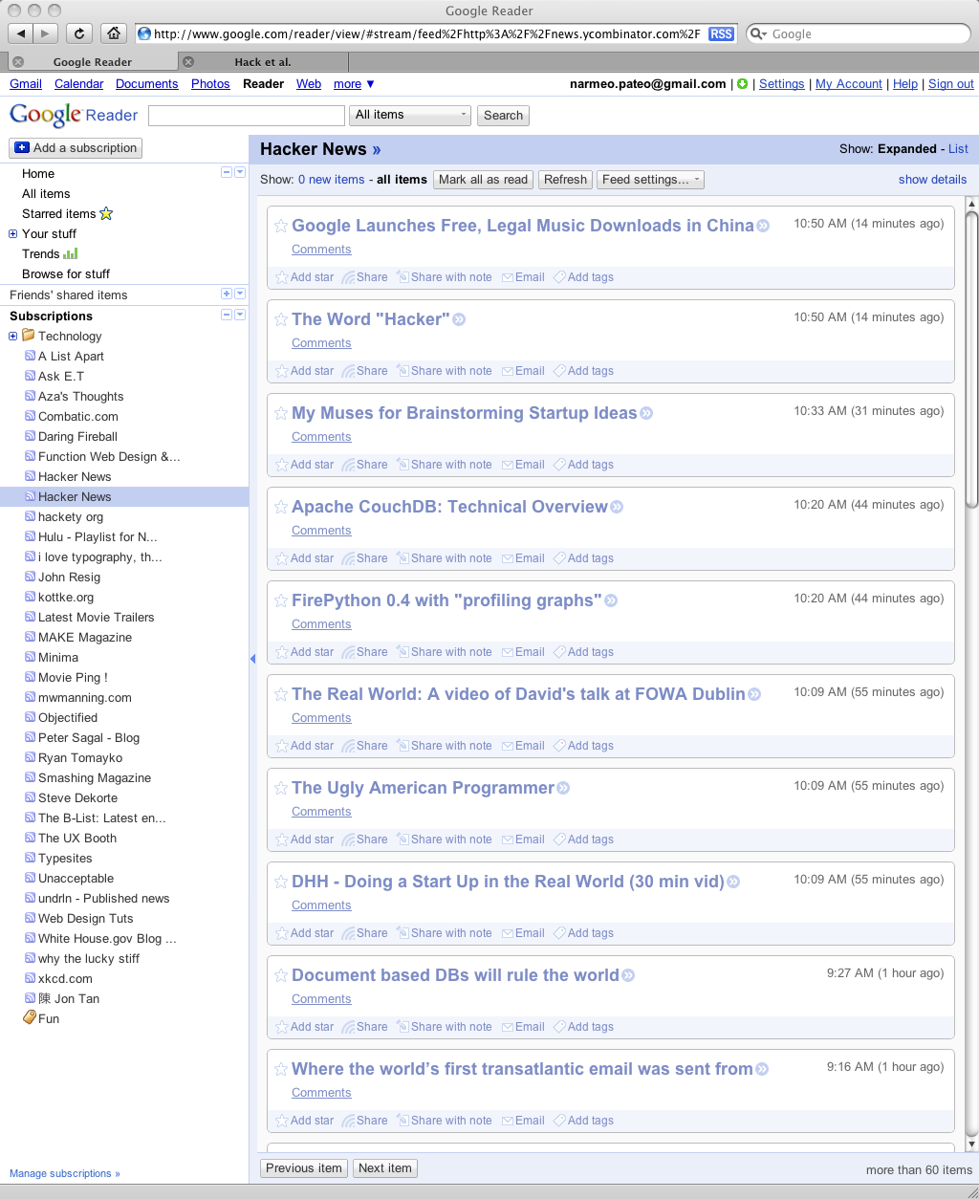The height and width of the screenshot is (1199, 979).
Task: Open Gmail from the top navigation
Action: pos(26,84)
